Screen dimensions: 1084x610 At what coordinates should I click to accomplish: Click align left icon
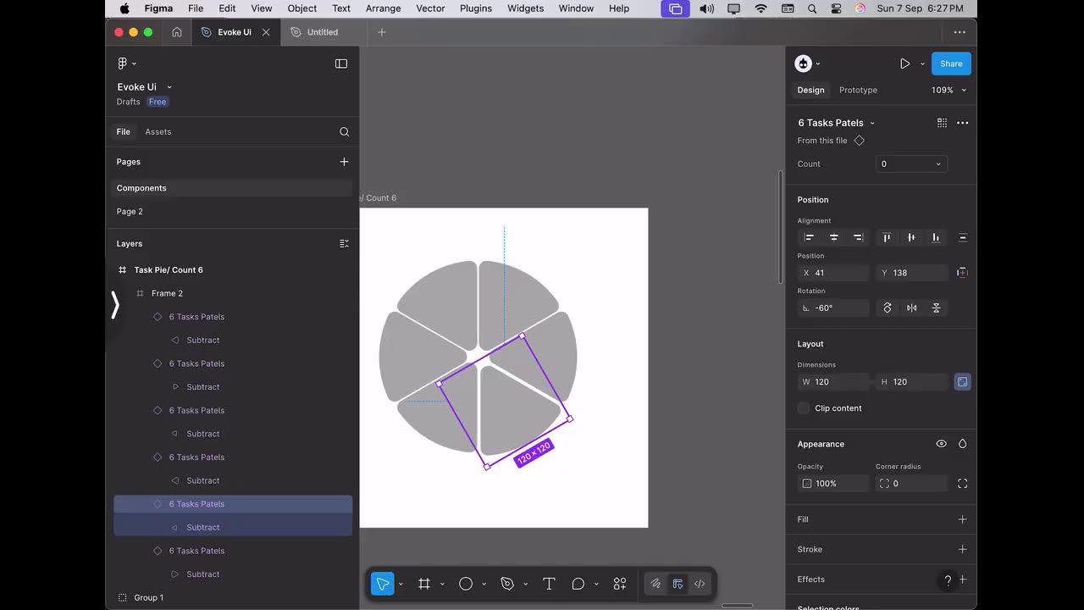pyautogui.click(x=810, y=238)
